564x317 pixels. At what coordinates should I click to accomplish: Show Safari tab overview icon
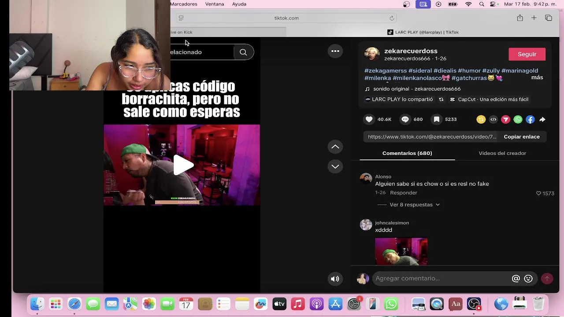click(x=549, y=18)
